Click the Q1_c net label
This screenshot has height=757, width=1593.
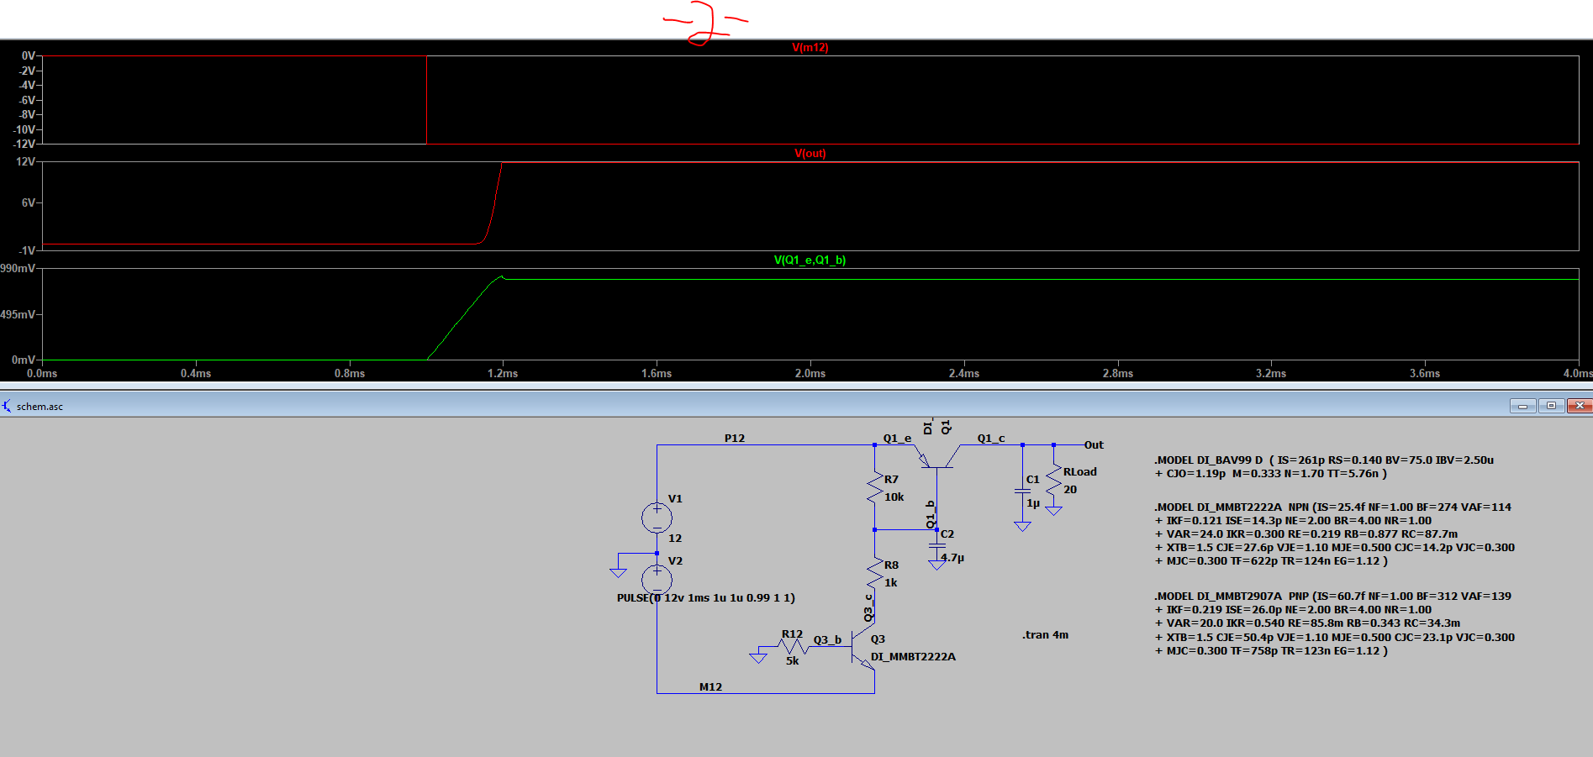click(990, 439)
